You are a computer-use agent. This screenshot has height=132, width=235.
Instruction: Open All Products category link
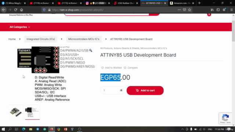coord(106,48)
